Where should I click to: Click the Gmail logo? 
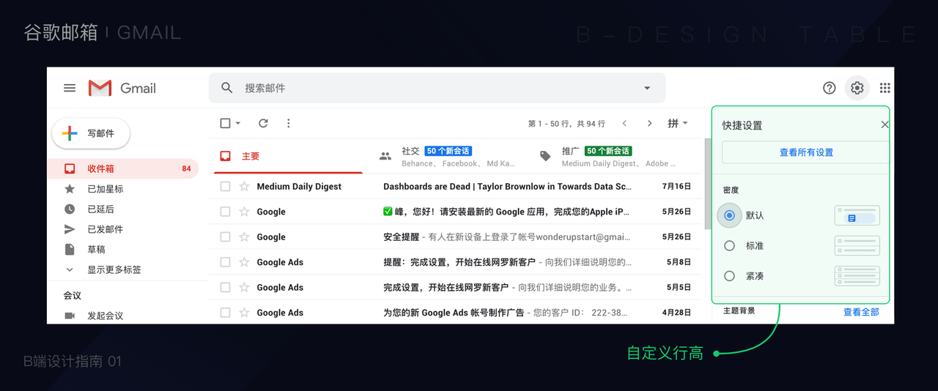pyautogui.click(x=122, y=88)
